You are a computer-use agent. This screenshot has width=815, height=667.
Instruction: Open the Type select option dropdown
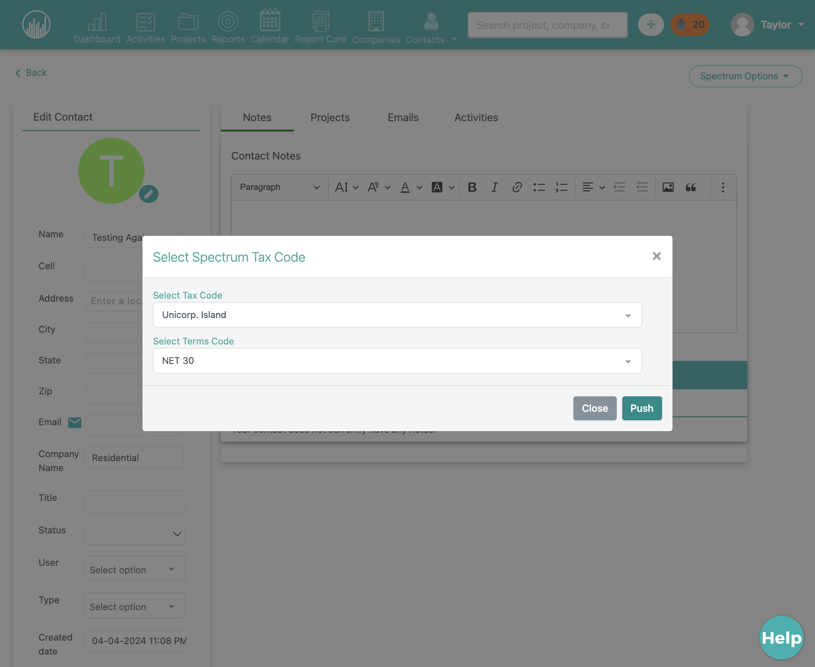tap(135, 606)
